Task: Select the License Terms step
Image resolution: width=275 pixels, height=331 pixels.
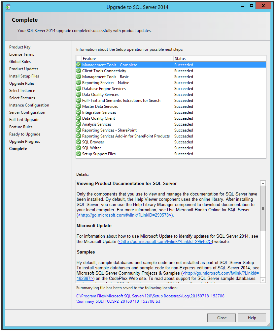Action: pyautogui.click(x=21, y=54)
